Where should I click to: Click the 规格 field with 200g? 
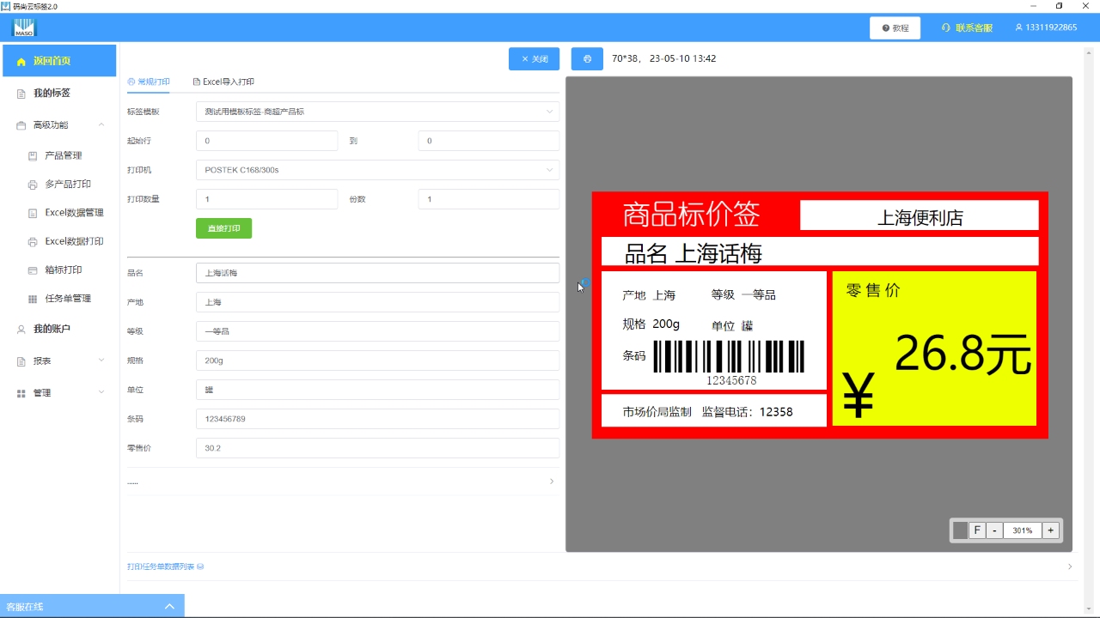377,360
